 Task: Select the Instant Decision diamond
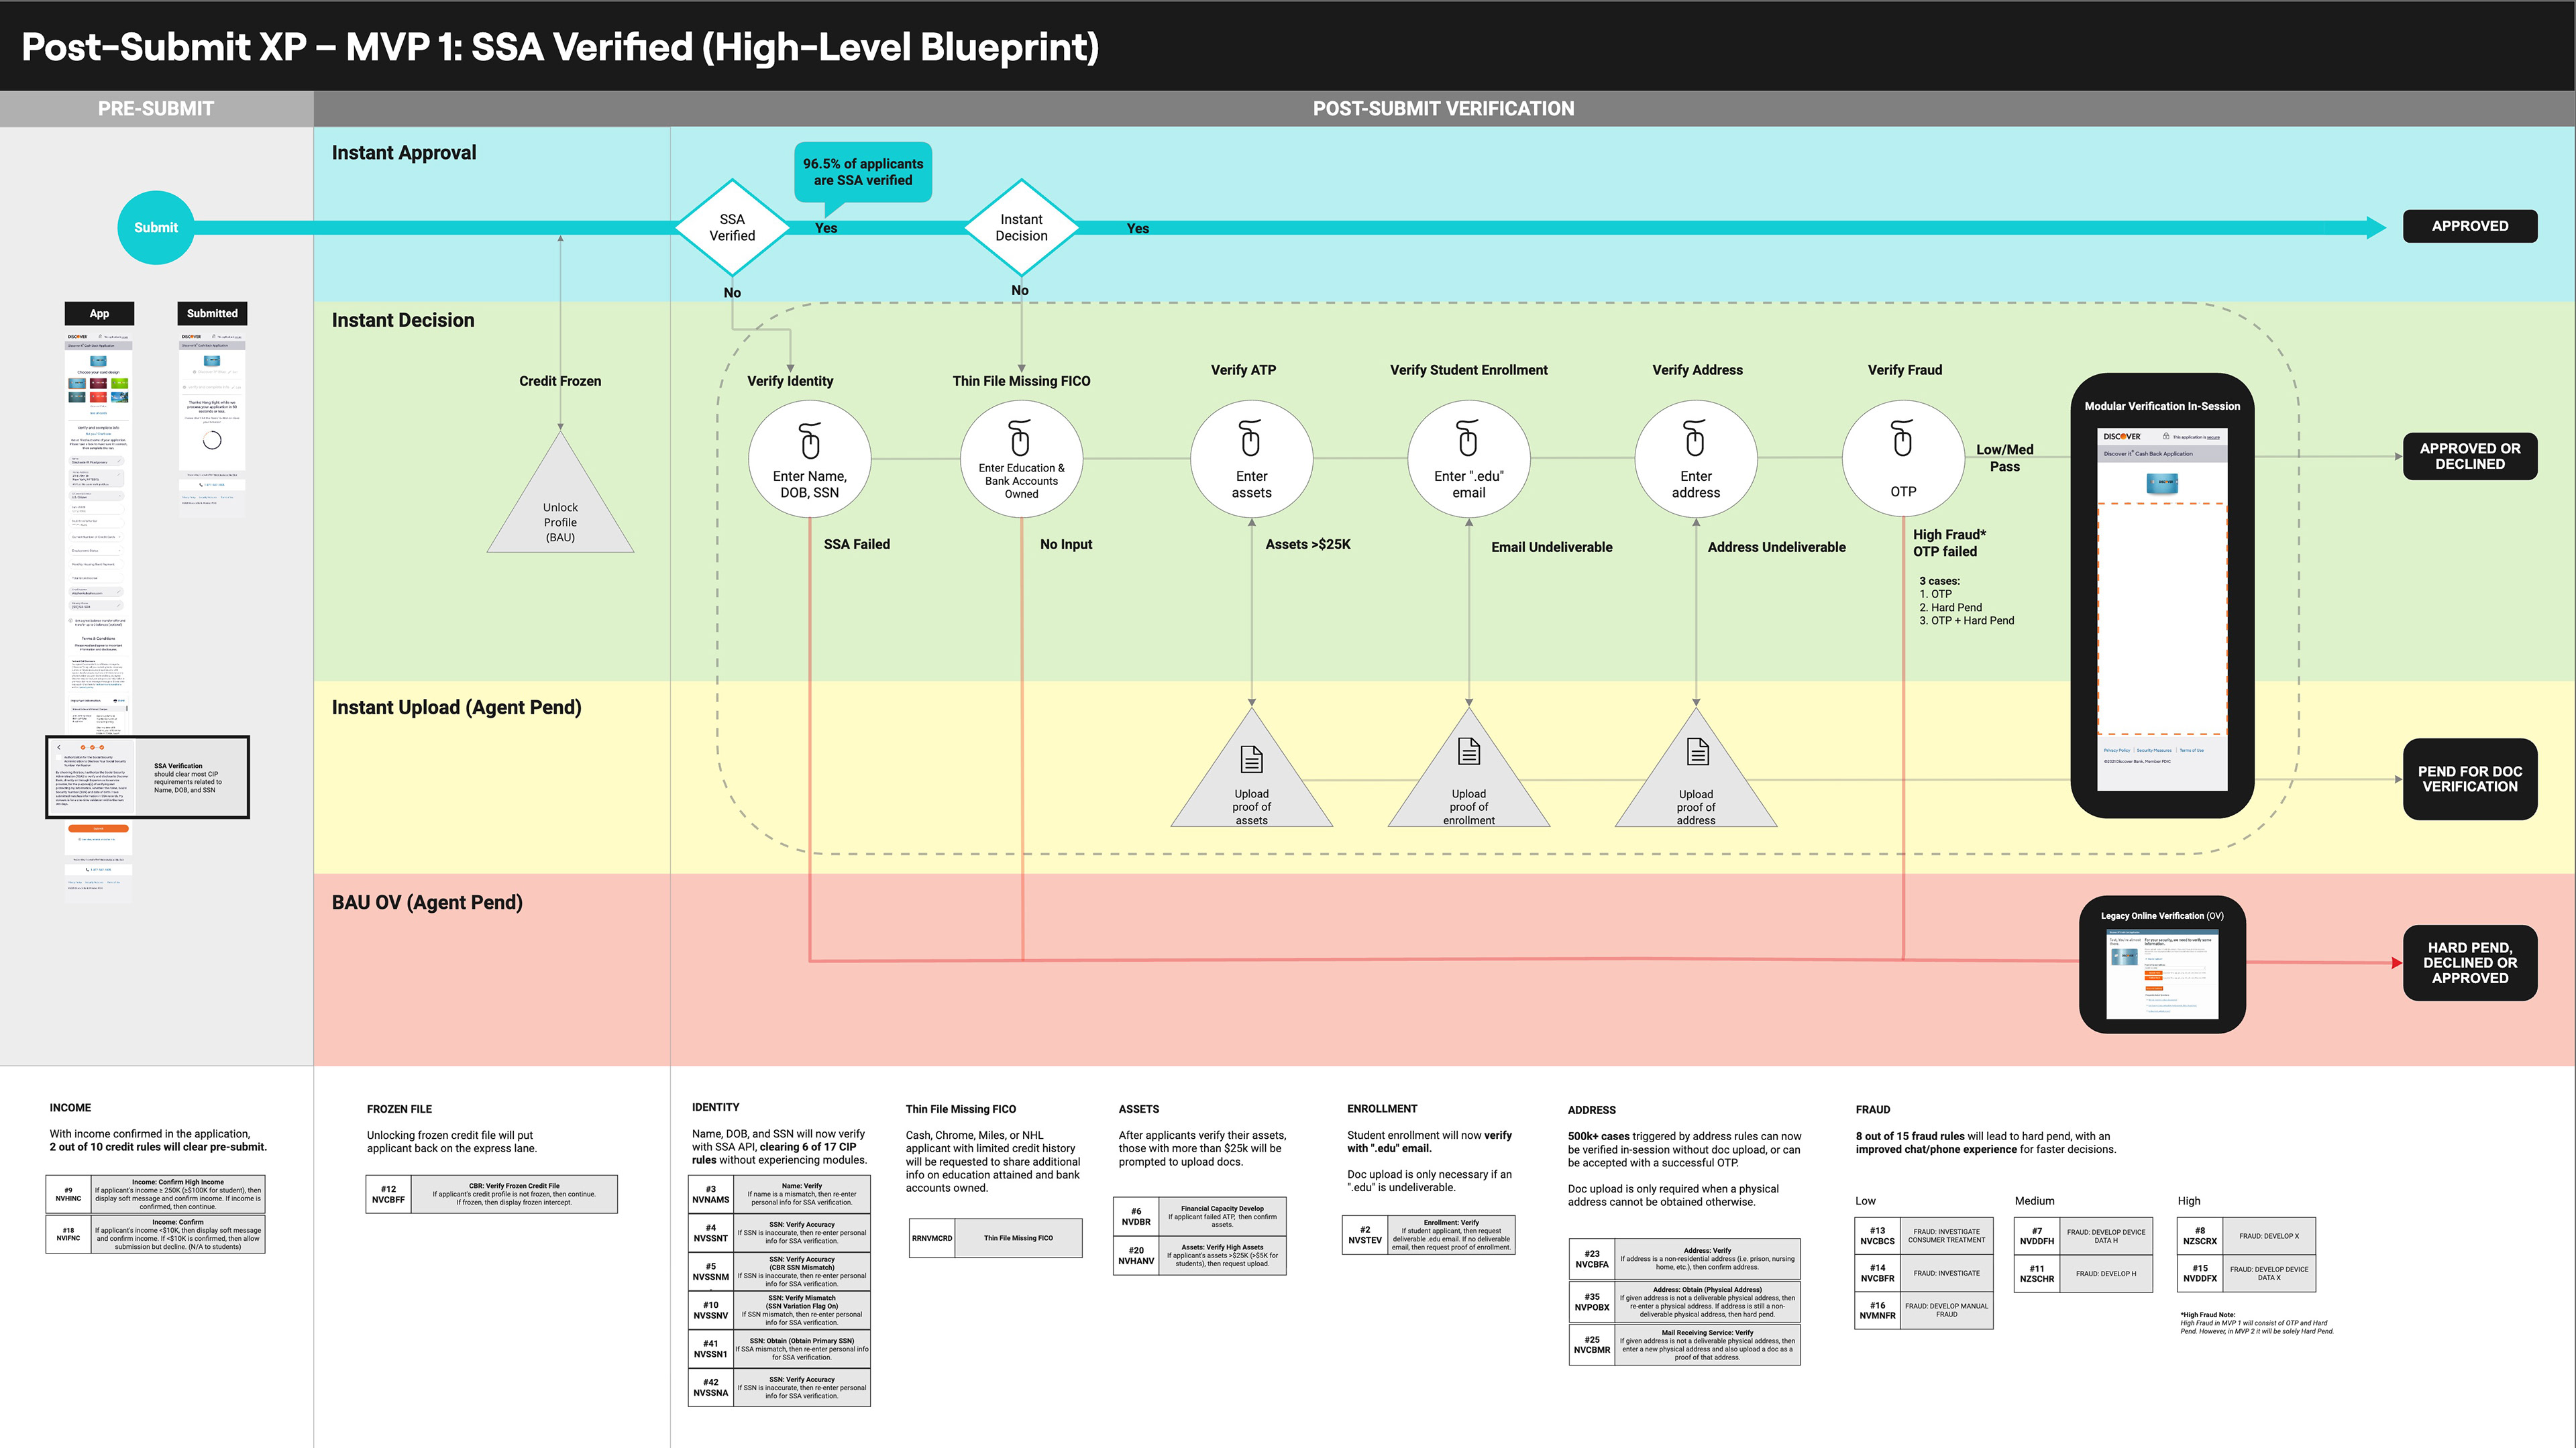[1021, 228]
